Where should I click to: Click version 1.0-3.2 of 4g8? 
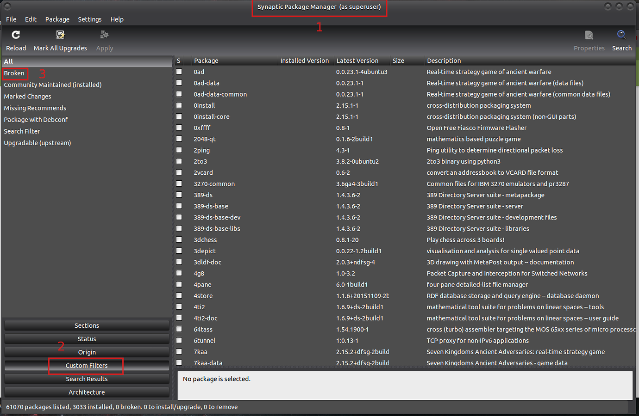point(345,273)
